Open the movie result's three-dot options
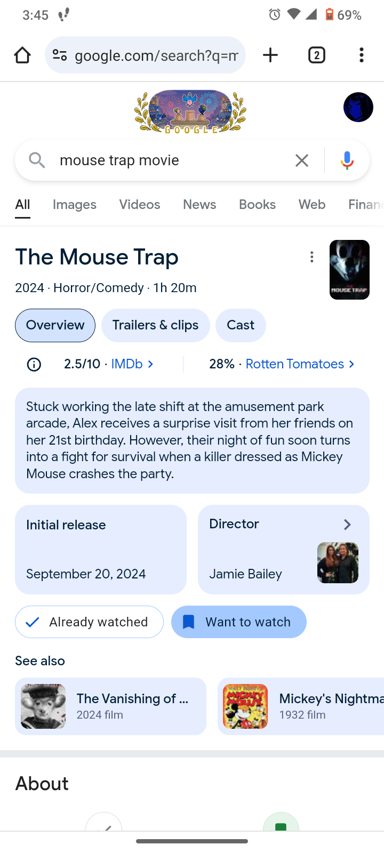The width and height of the screenshot is (384, 853). point(311,257)
